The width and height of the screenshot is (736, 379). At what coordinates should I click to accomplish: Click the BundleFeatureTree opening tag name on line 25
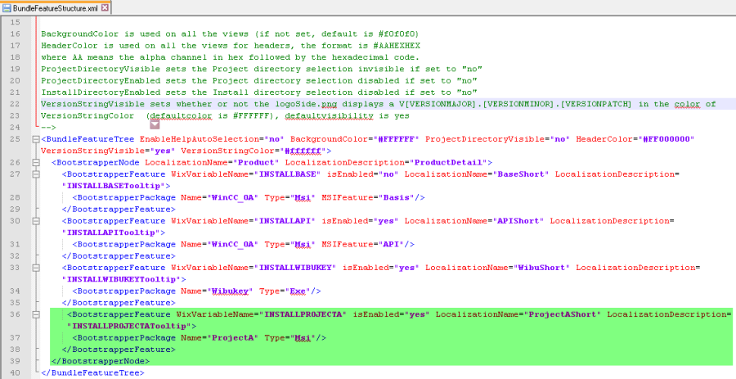click(90, 139)
